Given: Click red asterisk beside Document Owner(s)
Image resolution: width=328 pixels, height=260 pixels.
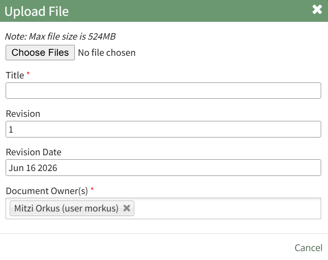Looking at the screenshot, I should point(92,189).
